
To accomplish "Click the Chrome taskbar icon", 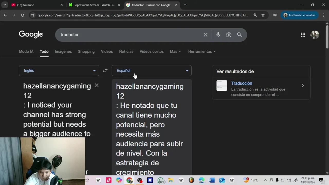I will click(129, 180).
